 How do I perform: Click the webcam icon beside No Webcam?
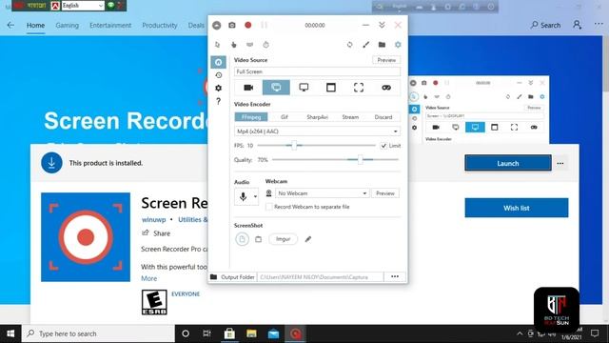[x=268, y=193]
